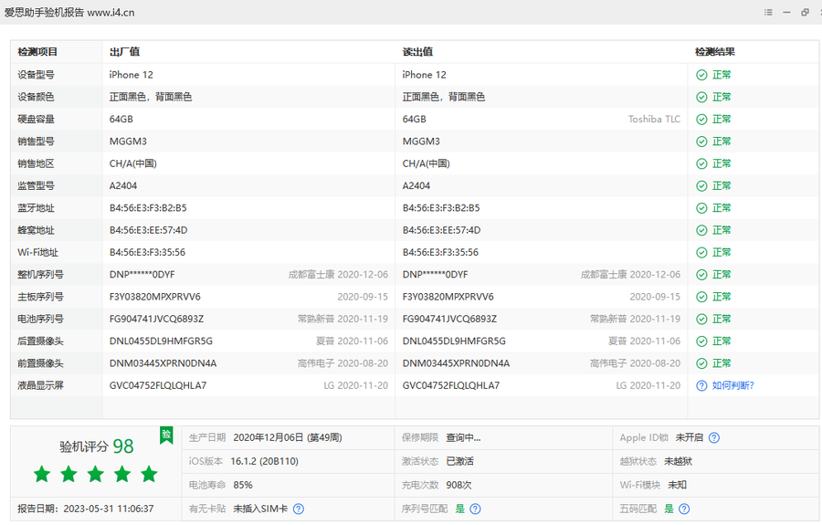Click the fifth green rating star
822x525 pixels.
point(149,474)
